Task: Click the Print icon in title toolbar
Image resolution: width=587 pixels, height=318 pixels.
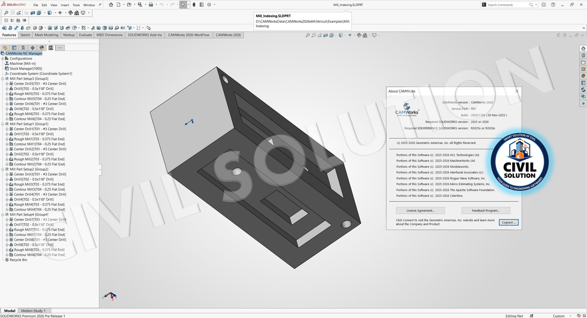Action: point(151,5)
